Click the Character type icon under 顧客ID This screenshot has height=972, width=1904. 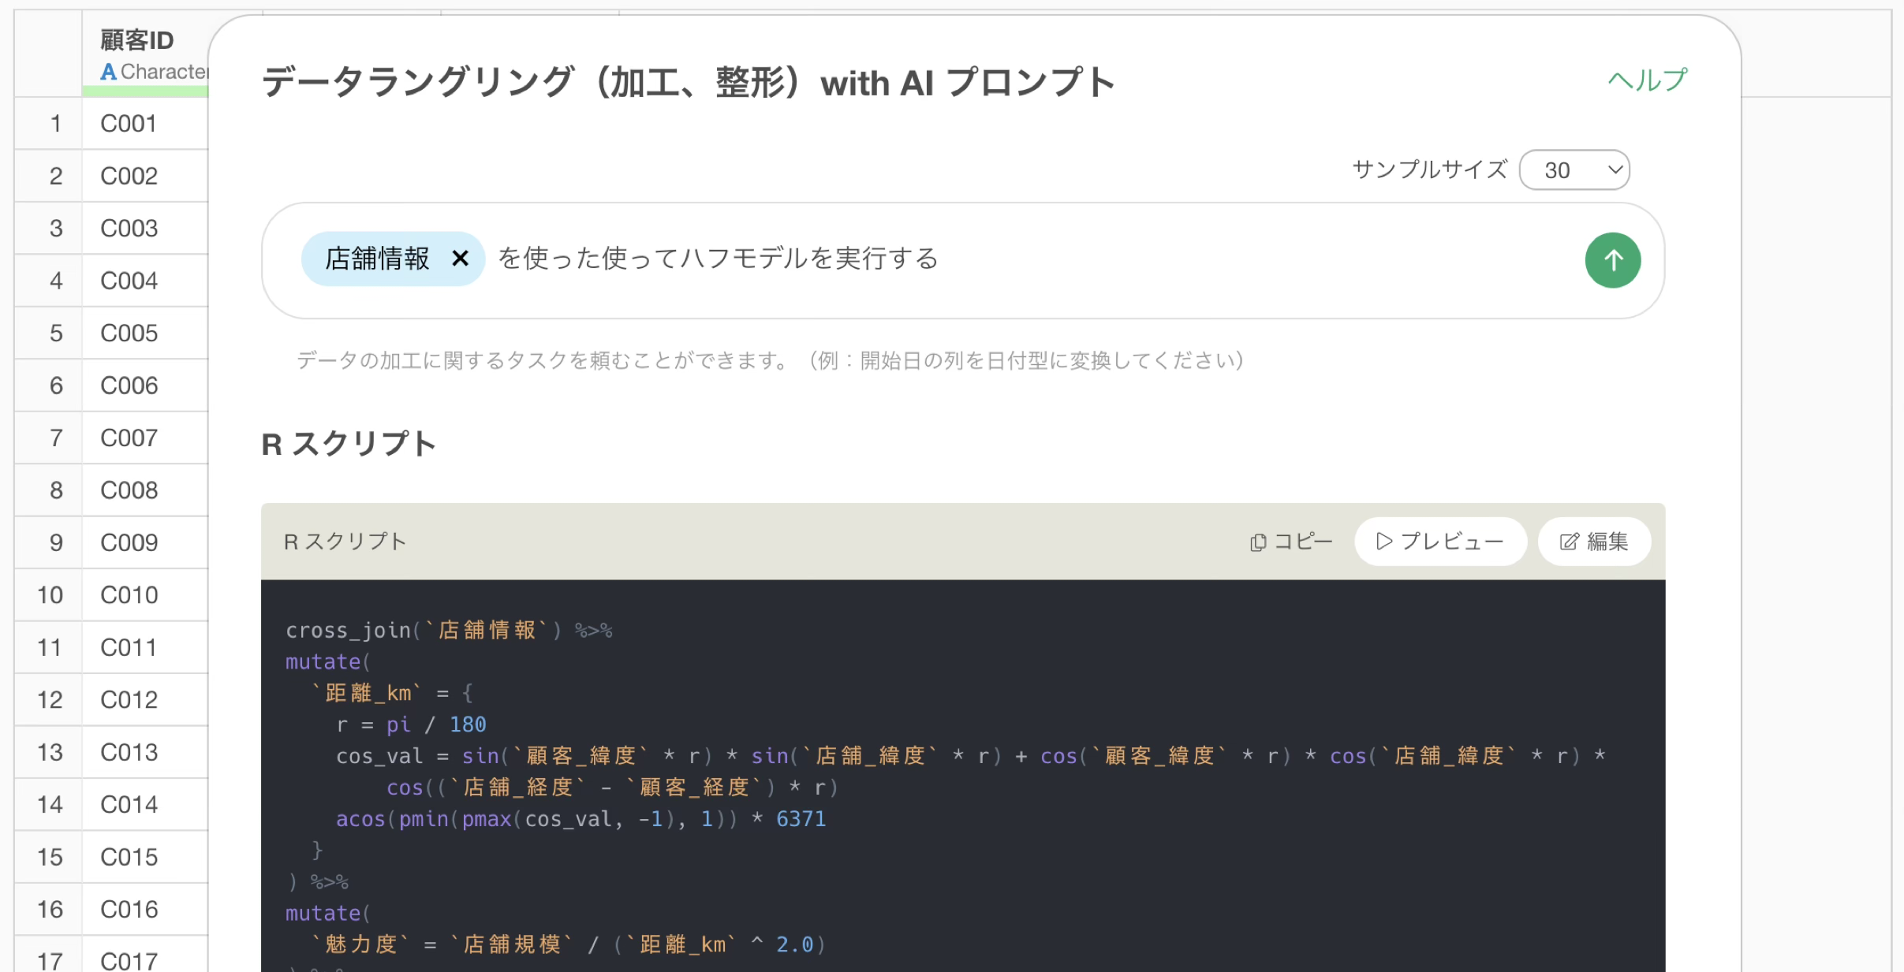109,72
